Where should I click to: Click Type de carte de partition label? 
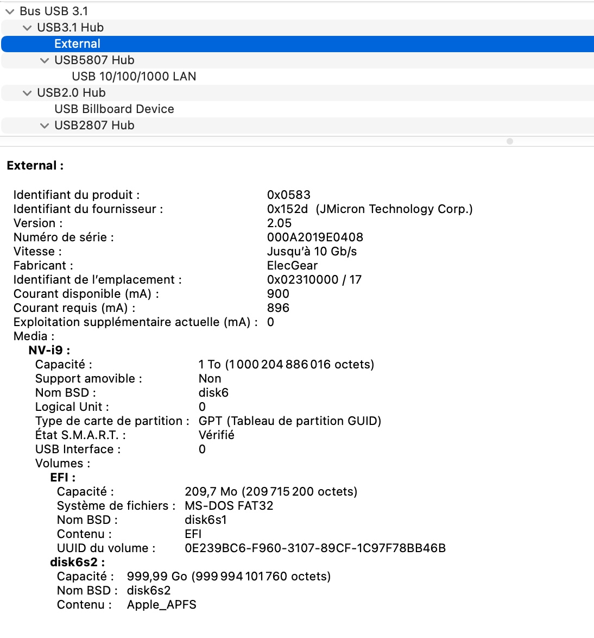[112, 421]
